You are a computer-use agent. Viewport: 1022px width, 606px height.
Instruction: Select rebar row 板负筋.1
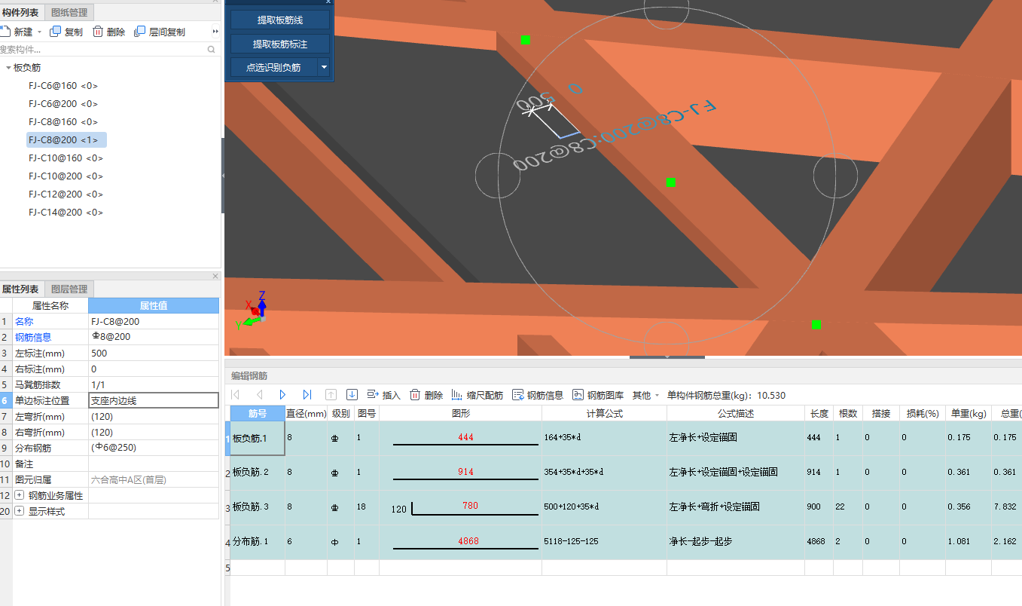point(257,438)
